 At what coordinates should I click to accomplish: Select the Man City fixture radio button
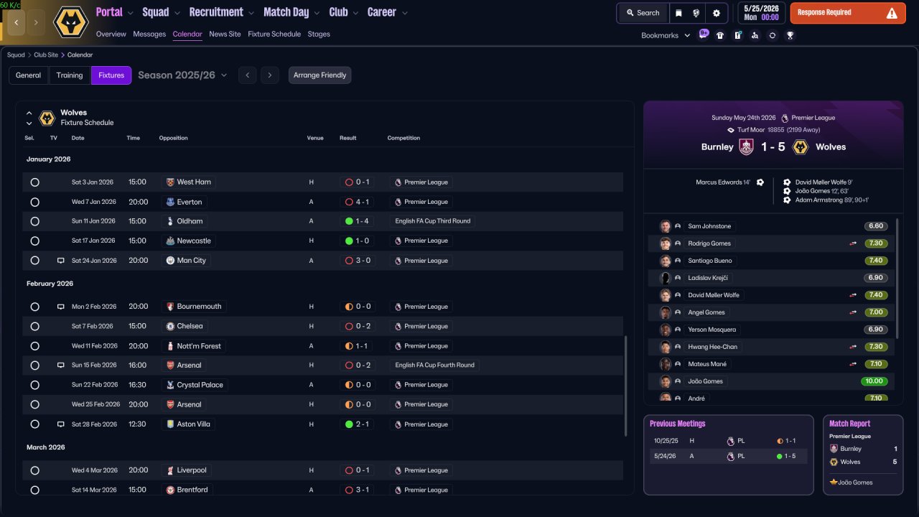34,261
